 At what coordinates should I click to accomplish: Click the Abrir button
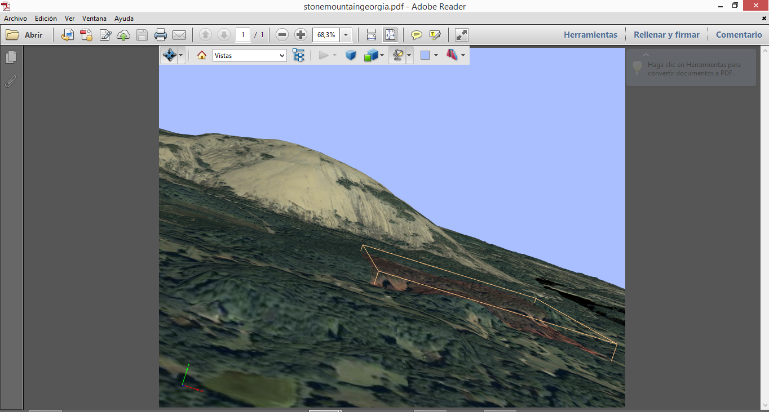[25, 35]
